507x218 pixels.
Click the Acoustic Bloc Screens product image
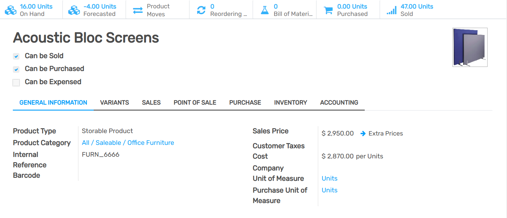point(470,47)
